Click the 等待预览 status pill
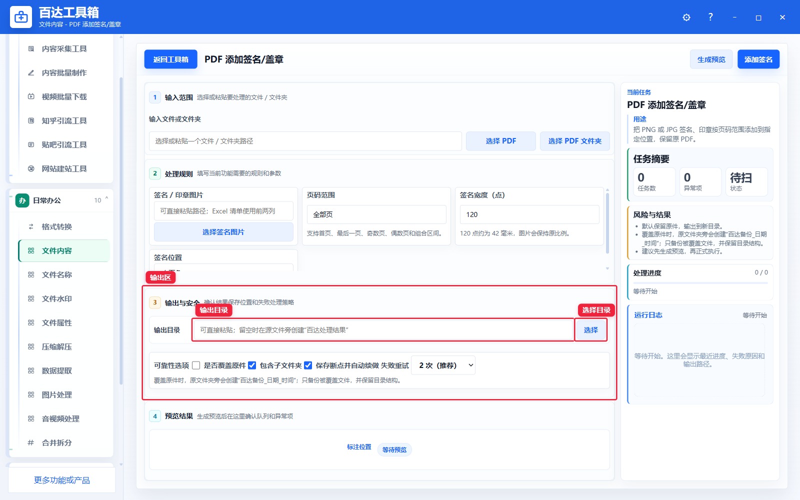This screenshot has height=500, width=800. tap(394, 449)
